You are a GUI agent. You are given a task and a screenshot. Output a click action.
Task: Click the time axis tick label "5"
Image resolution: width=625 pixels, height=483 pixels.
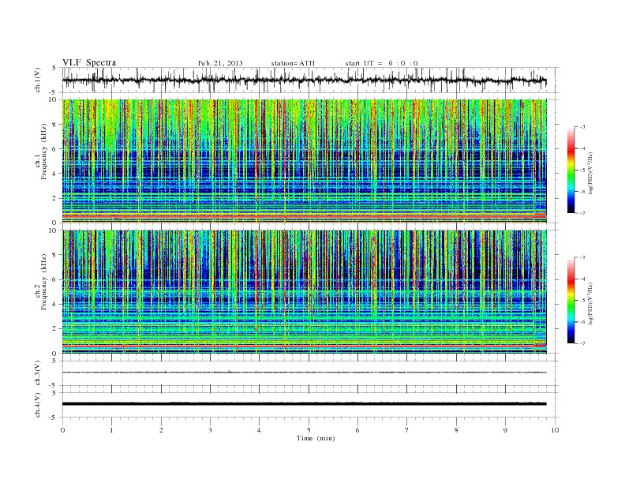[x=309, y=430]
